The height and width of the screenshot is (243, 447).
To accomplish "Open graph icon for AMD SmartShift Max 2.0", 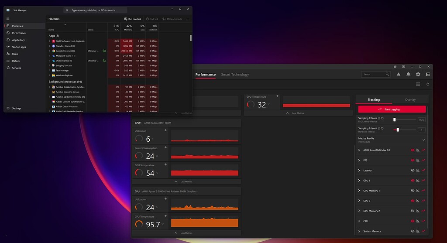I will pyautogui.click(x=418, y=150).
